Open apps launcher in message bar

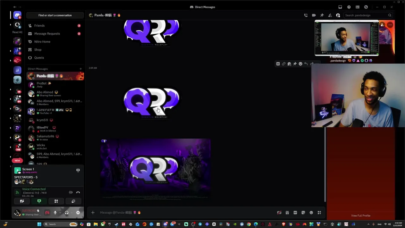click(x=319, y=212)
